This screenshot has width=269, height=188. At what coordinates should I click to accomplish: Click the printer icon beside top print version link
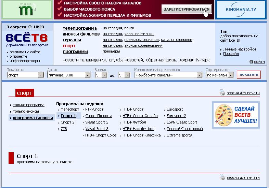click(x=222, y=92)
